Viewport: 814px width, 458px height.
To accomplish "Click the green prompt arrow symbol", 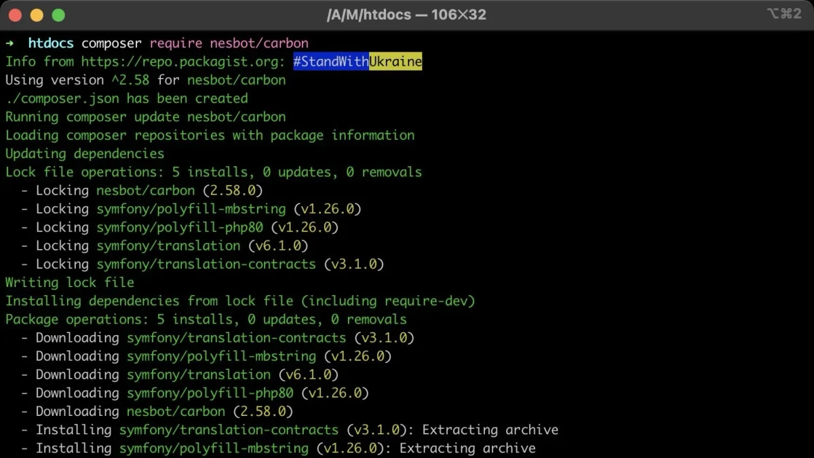I will pyautogui.click(x=9, y=43).
